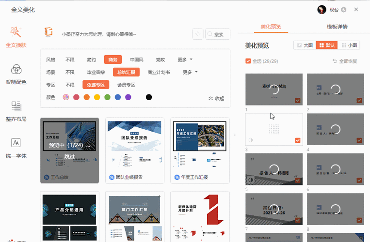Screen dimensions: 370x242
Task: Select 不限 in the 风格 row
Action: click(70, 60)
